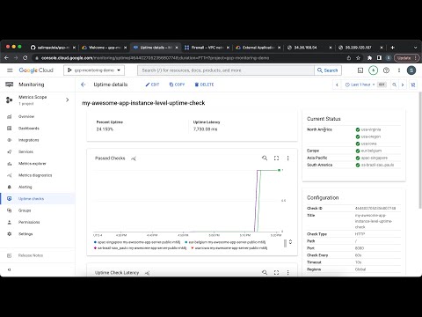Shift the time range forward
This screenshot has height=317, width=422.
tap(403, 85)
